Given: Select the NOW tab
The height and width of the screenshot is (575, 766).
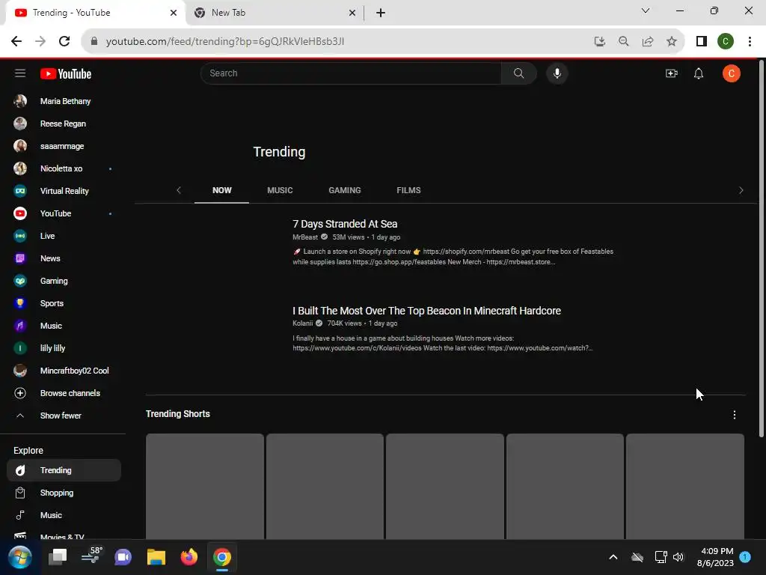Looking at the screenshot, I should (221, 190).
